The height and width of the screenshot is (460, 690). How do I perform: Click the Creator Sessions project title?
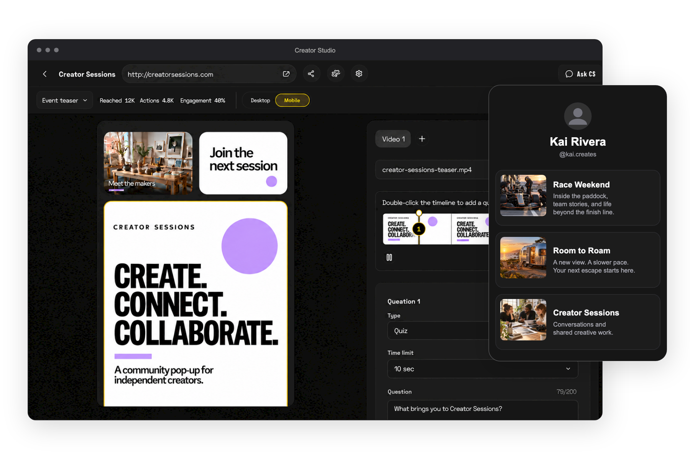[87, 74]
